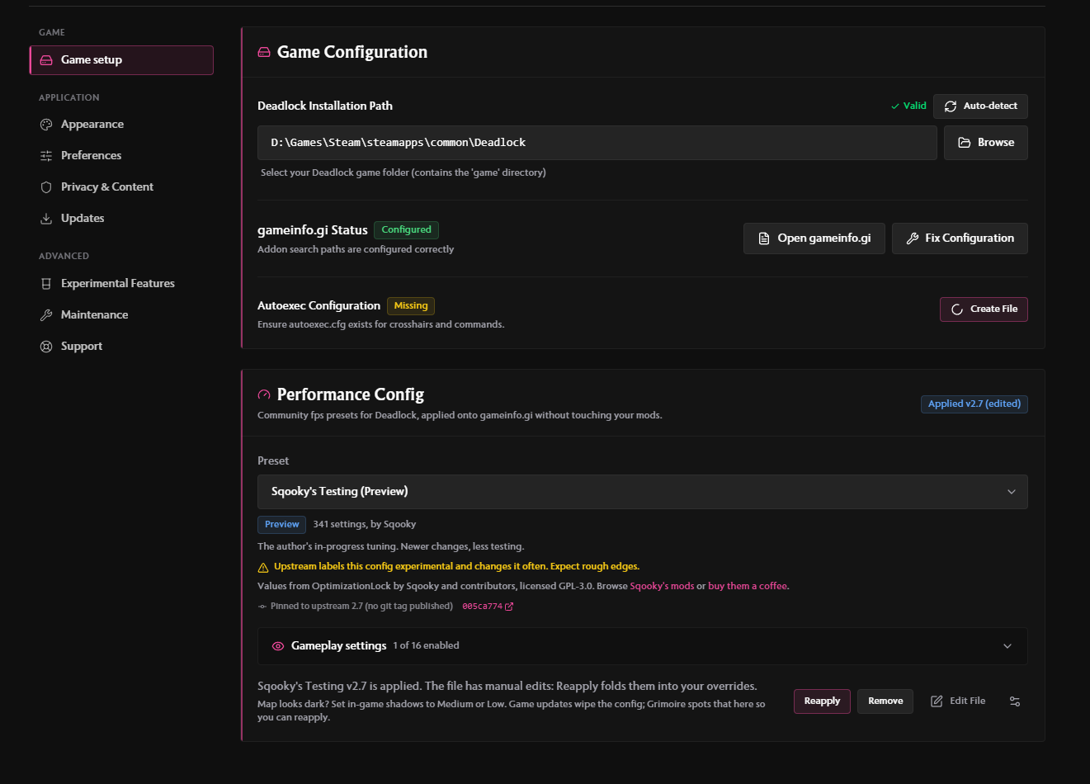Go to the Preferences page
The width and height of the screenshot is (1090, 784).
(91, 156)
